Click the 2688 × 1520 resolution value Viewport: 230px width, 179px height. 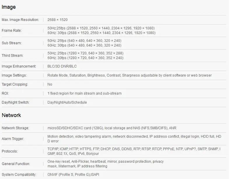point(57,20)
